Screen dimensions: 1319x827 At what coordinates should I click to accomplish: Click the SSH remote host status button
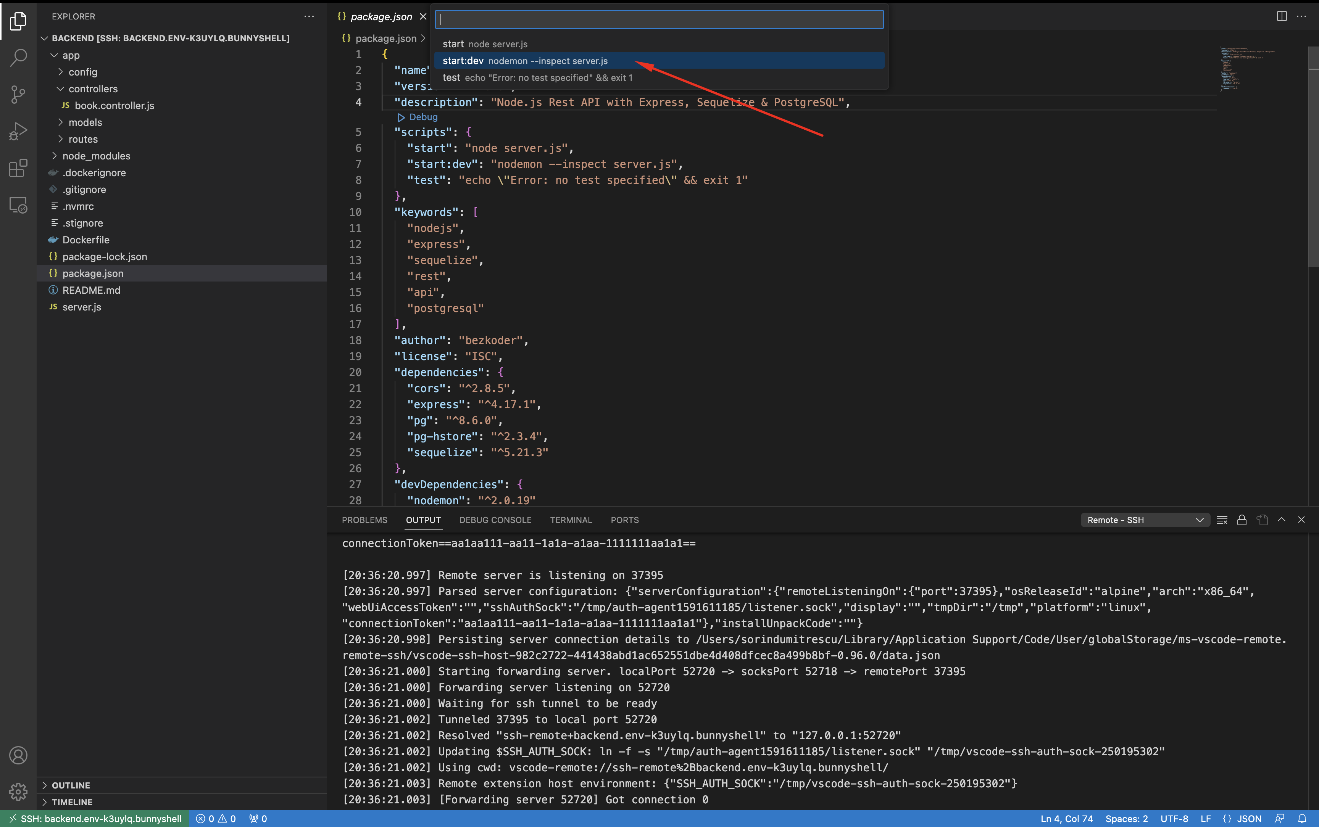[95, 819]
